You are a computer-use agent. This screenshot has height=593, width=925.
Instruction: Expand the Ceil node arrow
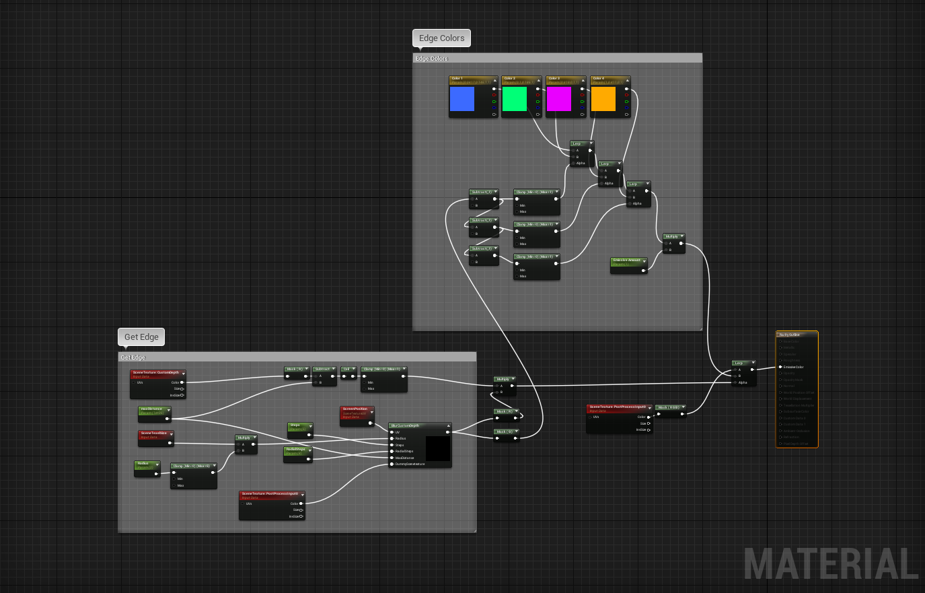[x=354, y=369]
